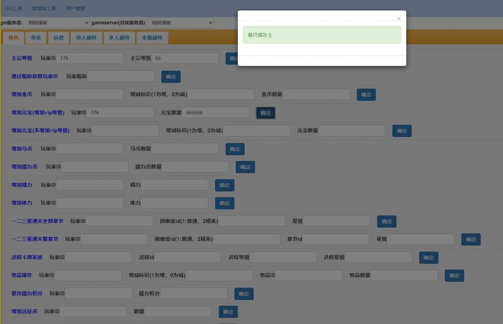Open the 多人邮件 tab
This screenshot has width=503, height=324.
(x=118, y=37)
